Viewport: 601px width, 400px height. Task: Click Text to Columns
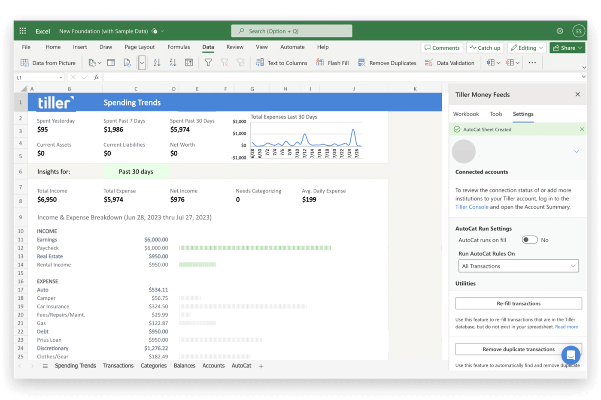tap(282, 63)
